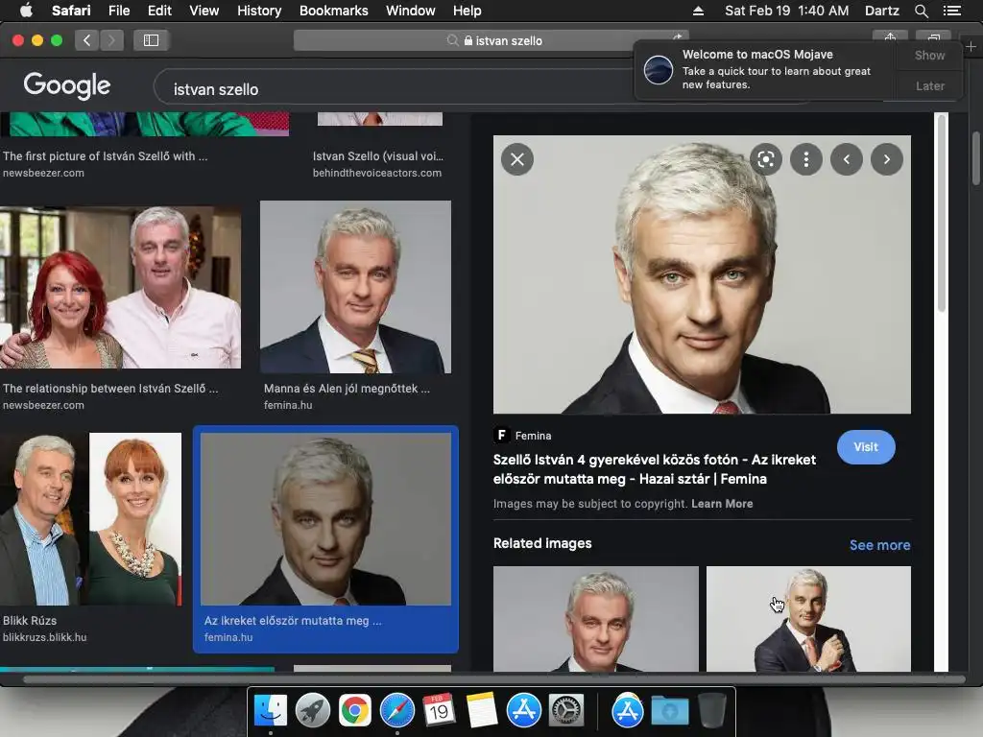
Task: Click Safari compass icon in dock
Action: point(396,710)
